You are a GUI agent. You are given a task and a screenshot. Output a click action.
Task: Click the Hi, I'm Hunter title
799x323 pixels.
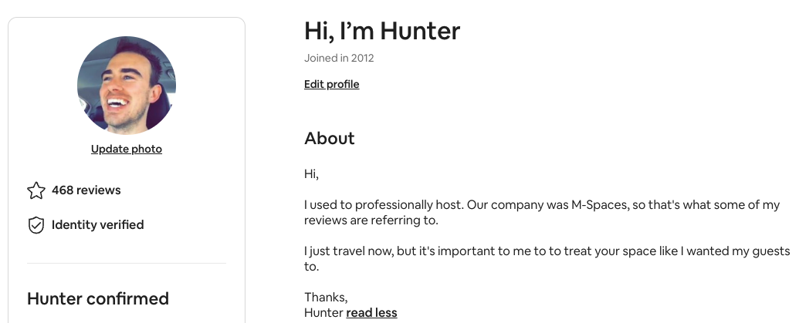(x=382, y=31)
